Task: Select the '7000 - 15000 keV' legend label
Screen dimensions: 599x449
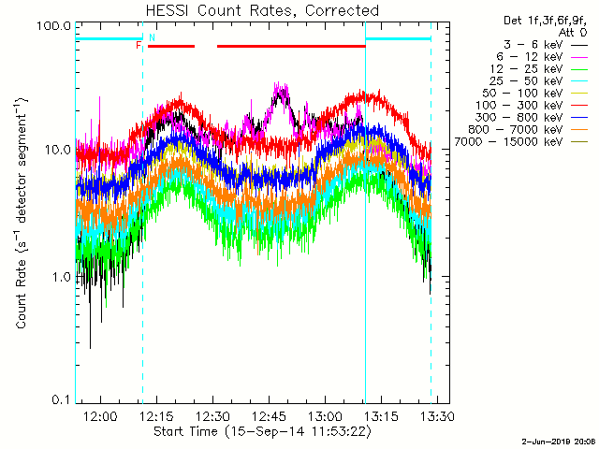Action: (508, 142)
